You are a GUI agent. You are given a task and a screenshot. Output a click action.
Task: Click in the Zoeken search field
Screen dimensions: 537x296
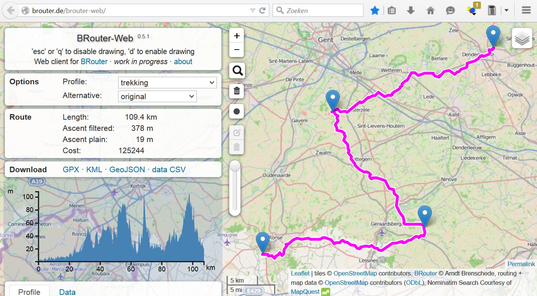point(318,10)
